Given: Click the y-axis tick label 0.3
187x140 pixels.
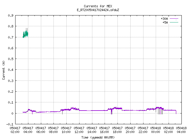Looking at the screenshot, I should coord(11,81).
